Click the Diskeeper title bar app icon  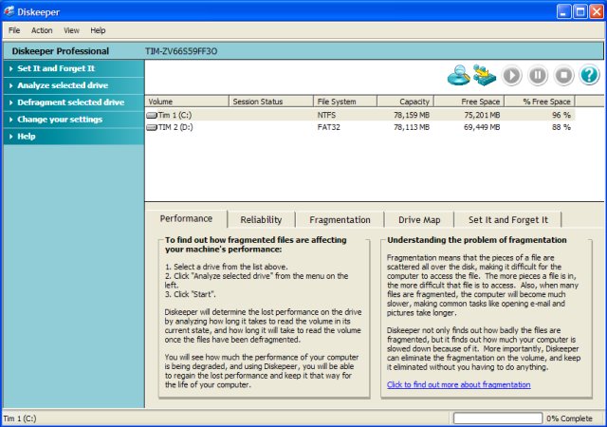pyautogui.click(x=9, y=11)
